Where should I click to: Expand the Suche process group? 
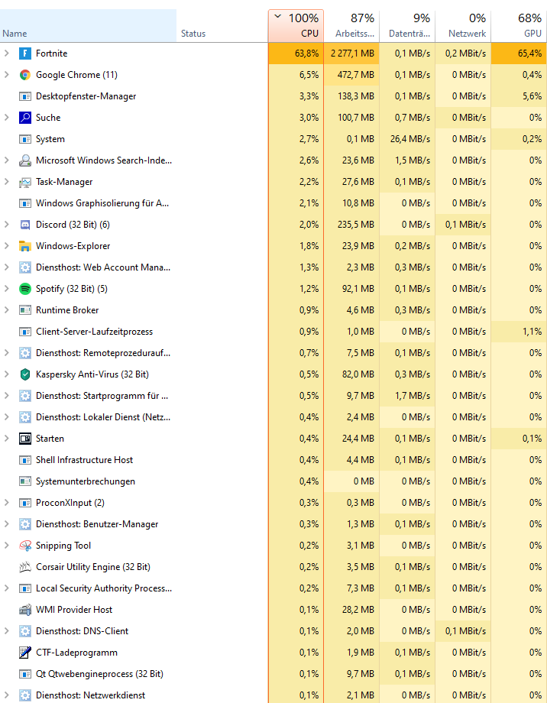pos(7,118)
